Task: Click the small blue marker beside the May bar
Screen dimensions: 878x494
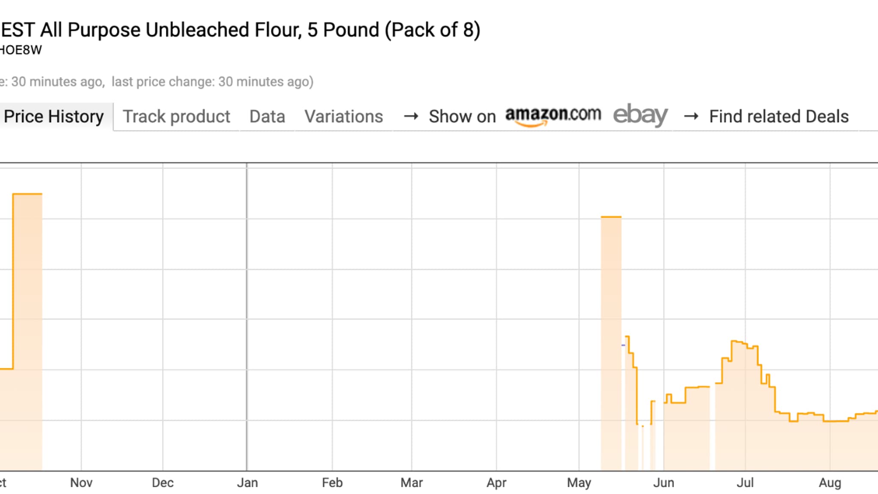Action: tap(623, 345)
